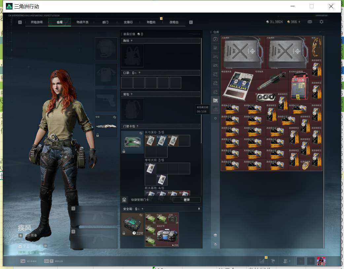
Task: Click the right tab-navigation key icon
Action: tap(191, 22)
